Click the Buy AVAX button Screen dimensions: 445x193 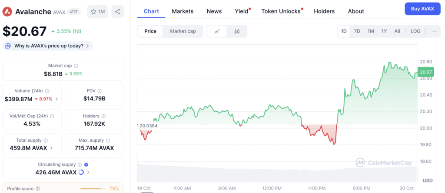tap(422, 9)
